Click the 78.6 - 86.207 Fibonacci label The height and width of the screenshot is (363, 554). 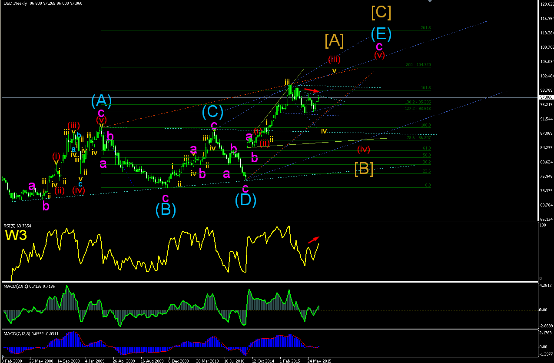(x=418, y=138)
